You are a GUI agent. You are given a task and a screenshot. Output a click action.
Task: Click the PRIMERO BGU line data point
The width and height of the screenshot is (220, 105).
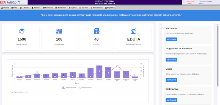coord(117,66)
